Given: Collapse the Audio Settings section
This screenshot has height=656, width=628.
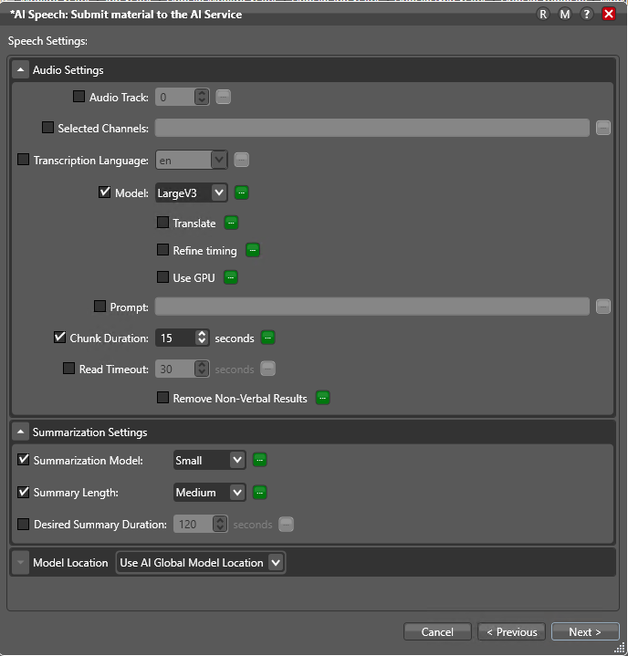Looking at the screenshot, I should click(20, 70).
